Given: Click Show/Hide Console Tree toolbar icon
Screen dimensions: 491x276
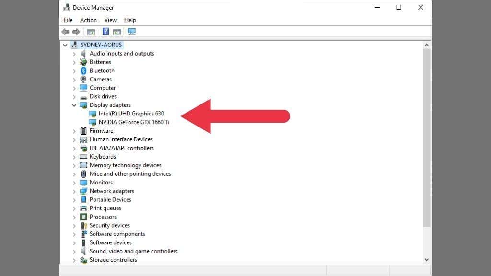Looking at the screenshot, I should pos(91,32).
